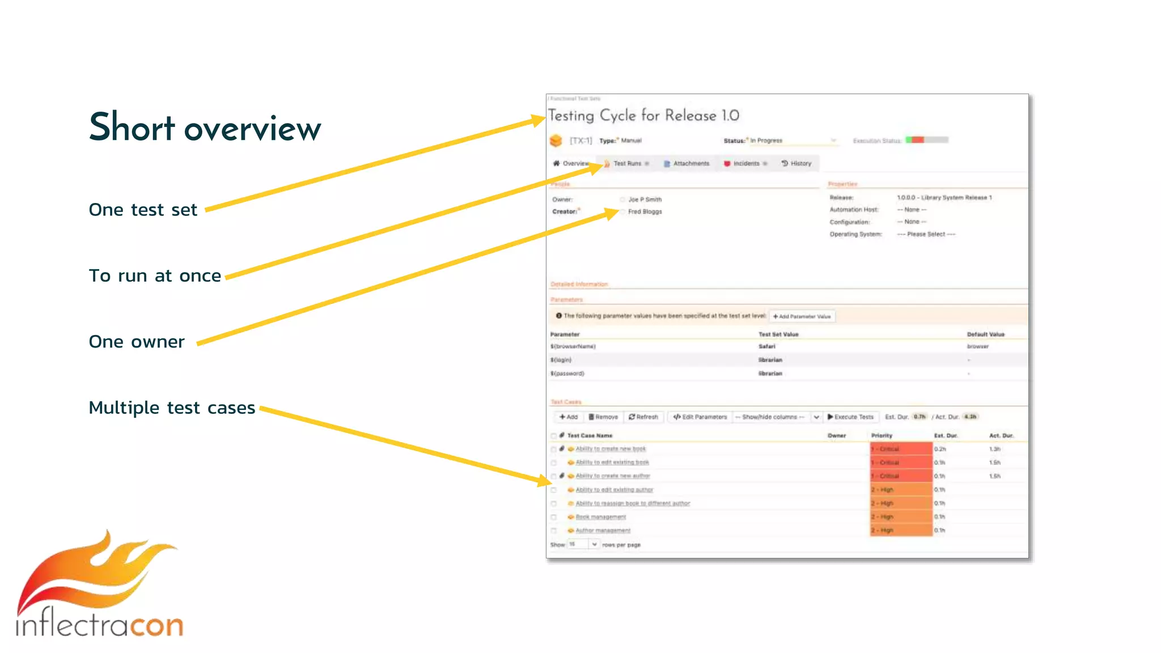Click the Add Parameter Value button
Screen dimensions: 1161x653
802,316
